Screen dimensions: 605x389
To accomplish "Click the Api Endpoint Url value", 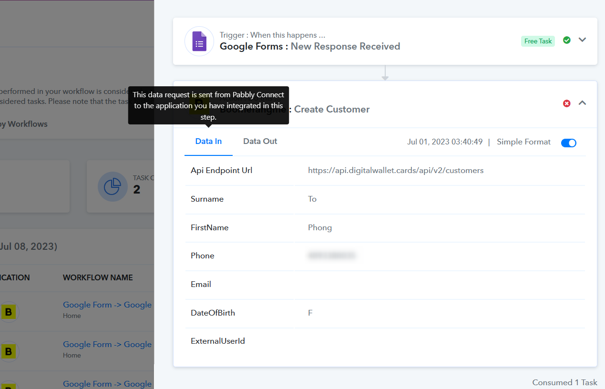I will pyautogui.click(x=396, y=170).
